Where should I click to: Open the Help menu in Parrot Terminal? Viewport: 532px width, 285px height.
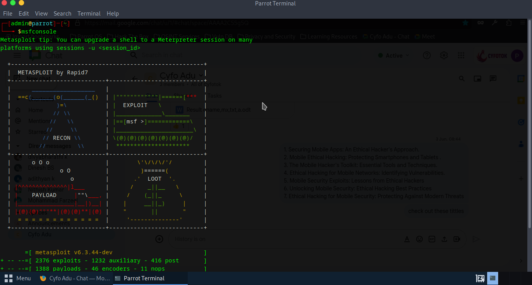[x=113, y=13]
